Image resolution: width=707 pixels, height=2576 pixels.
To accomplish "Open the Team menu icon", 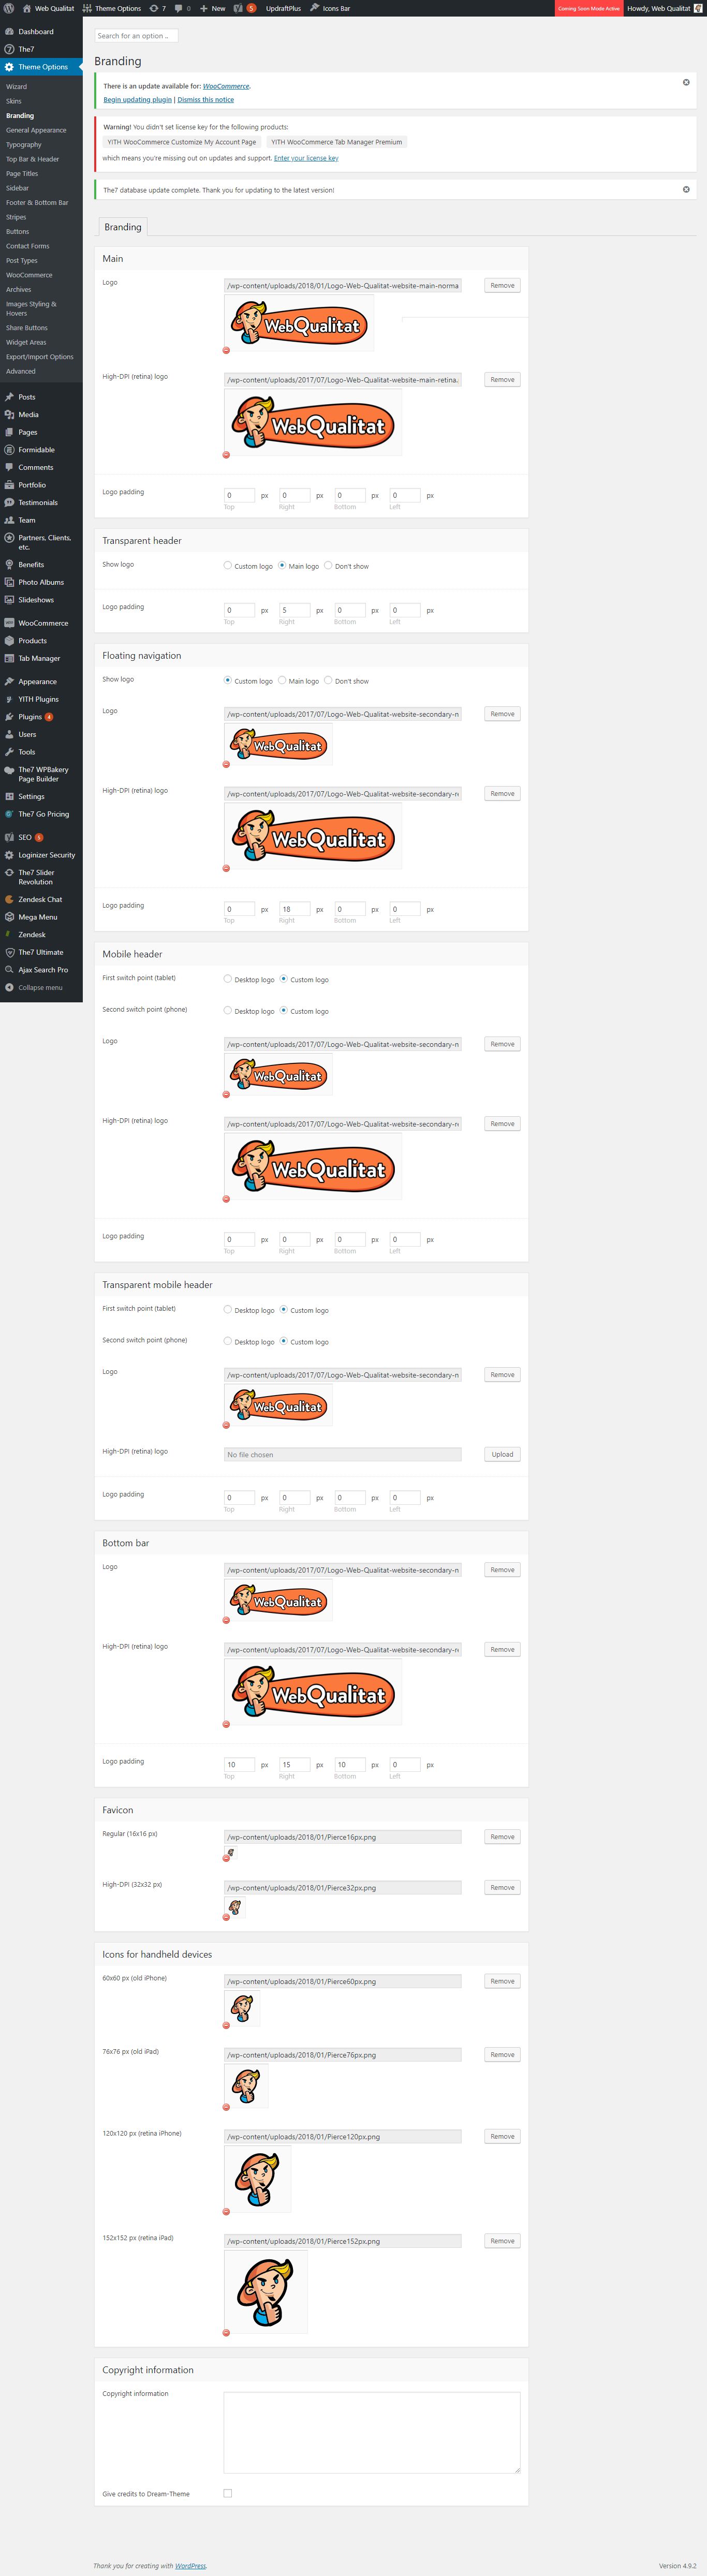I will tap(9, 520).
